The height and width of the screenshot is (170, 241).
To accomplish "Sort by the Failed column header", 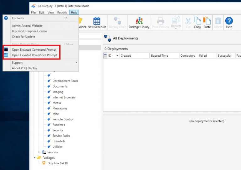I will click(x=207, y=55).
